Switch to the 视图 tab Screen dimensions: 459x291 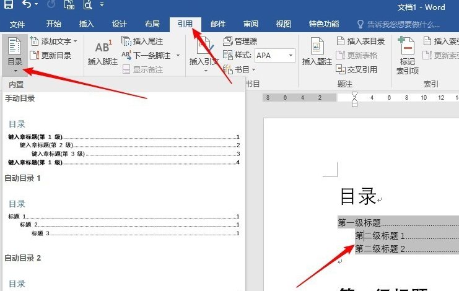[x=284, y=24]
